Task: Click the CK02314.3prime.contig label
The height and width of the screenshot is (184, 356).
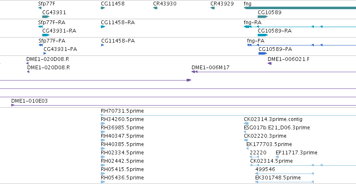Action: pos(273,119)
